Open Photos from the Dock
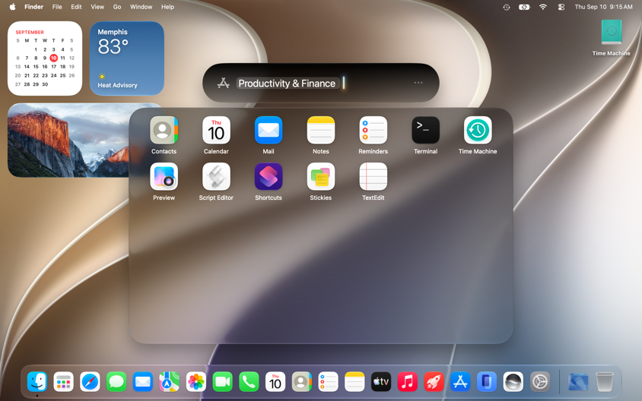This screenshot has height=401, width=642. coord(195,382)
